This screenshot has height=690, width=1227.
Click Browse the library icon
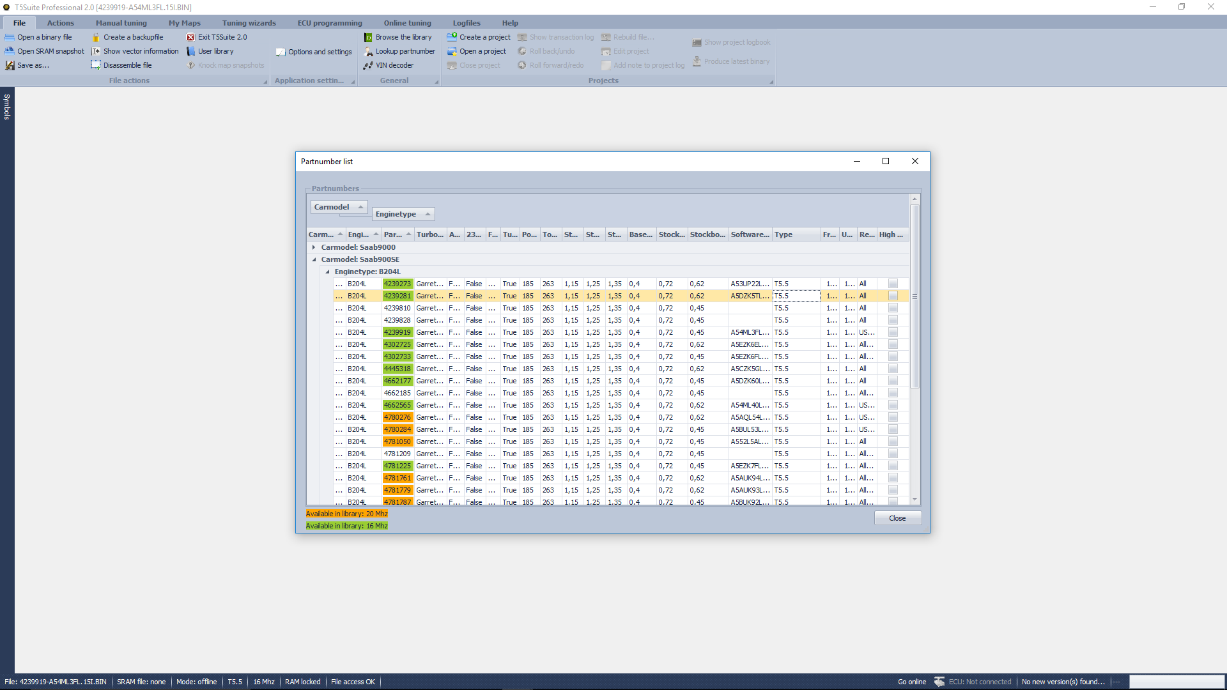tap(368, 37)
